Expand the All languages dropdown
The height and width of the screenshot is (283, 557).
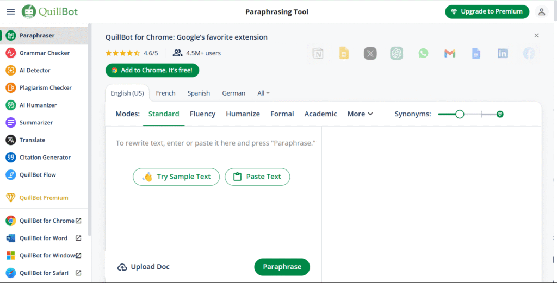click(264, 93)
